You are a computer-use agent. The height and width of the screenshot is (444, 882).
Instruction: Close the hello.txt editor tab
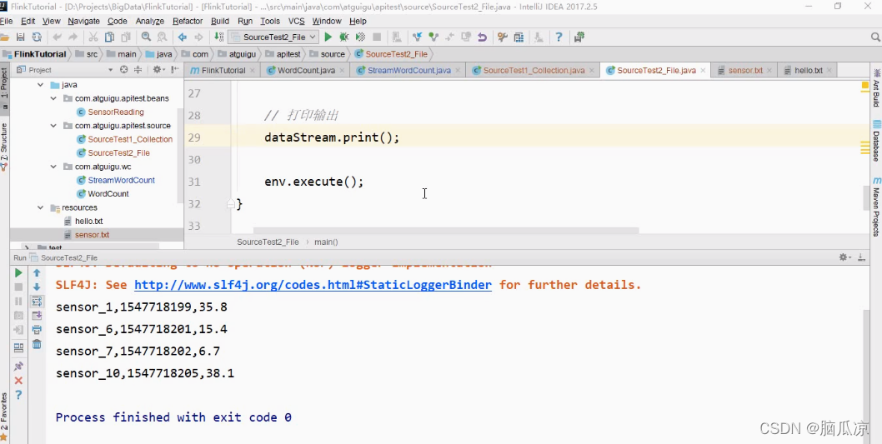[x=829, y=71]
